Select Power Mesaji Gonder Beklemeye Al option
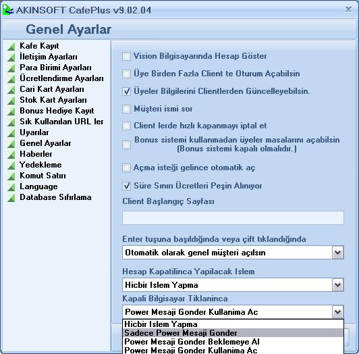This screenshot has width=359, height=354. point(233,342)
